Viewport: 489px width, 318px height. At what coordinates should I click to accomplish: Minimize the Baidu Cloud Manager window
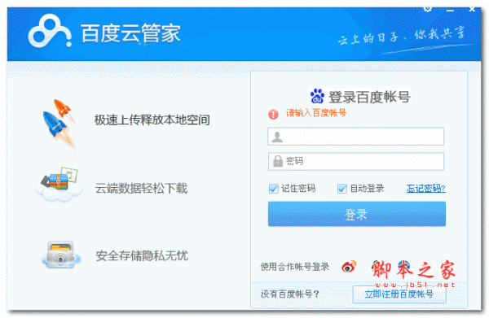pyautogui.click(x=450, y=11)
